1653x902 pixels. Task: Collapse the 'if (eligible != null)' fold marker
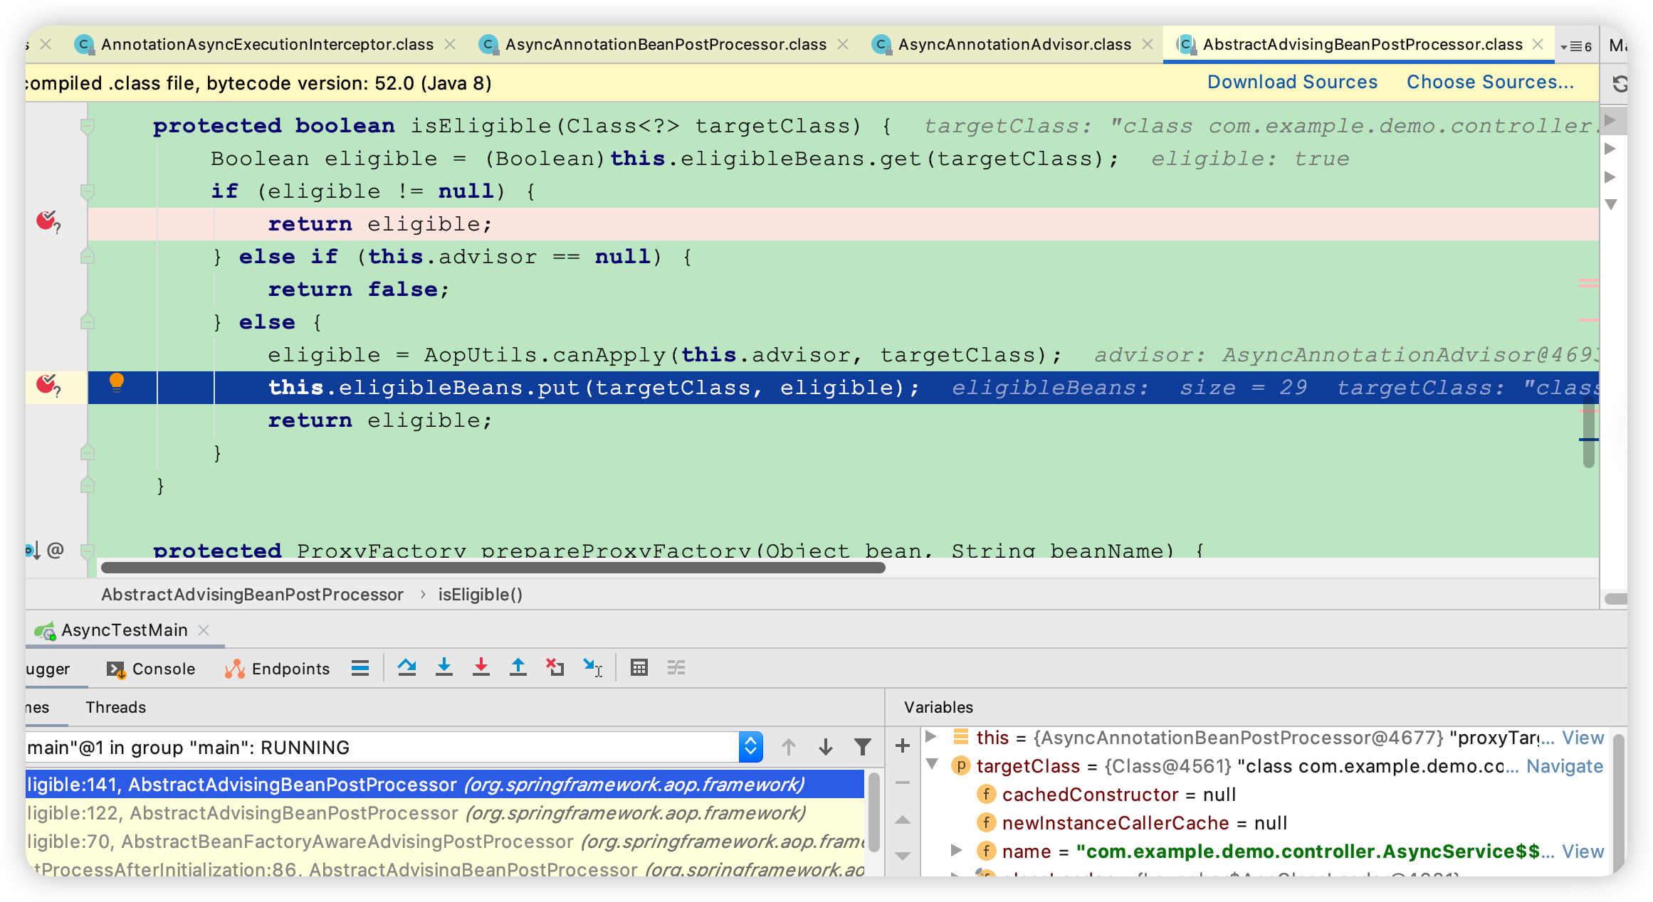pos(88,191)
